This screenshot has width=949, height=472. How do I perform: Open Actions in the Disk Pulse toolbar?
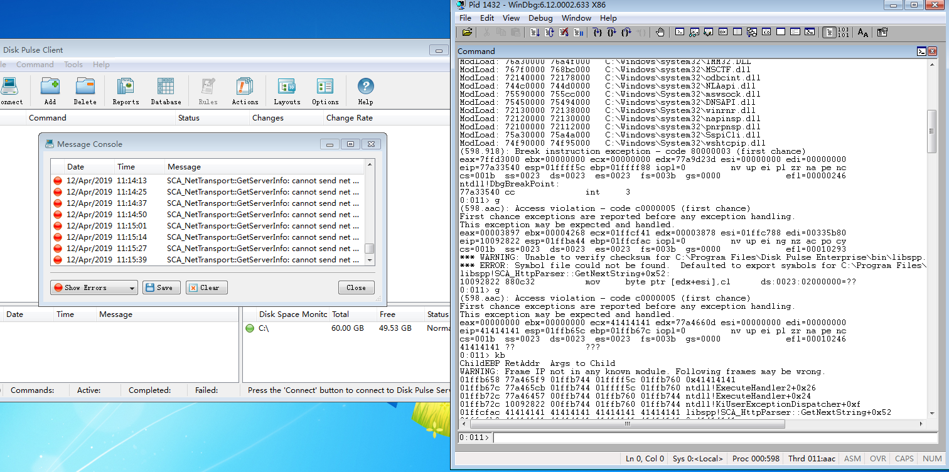point(245,92)
